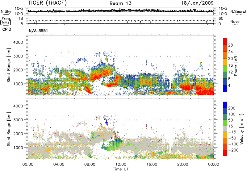Click the "08:00" time tick label
The width and height of the screenshot is (247, 171).
tap(90, 165)
